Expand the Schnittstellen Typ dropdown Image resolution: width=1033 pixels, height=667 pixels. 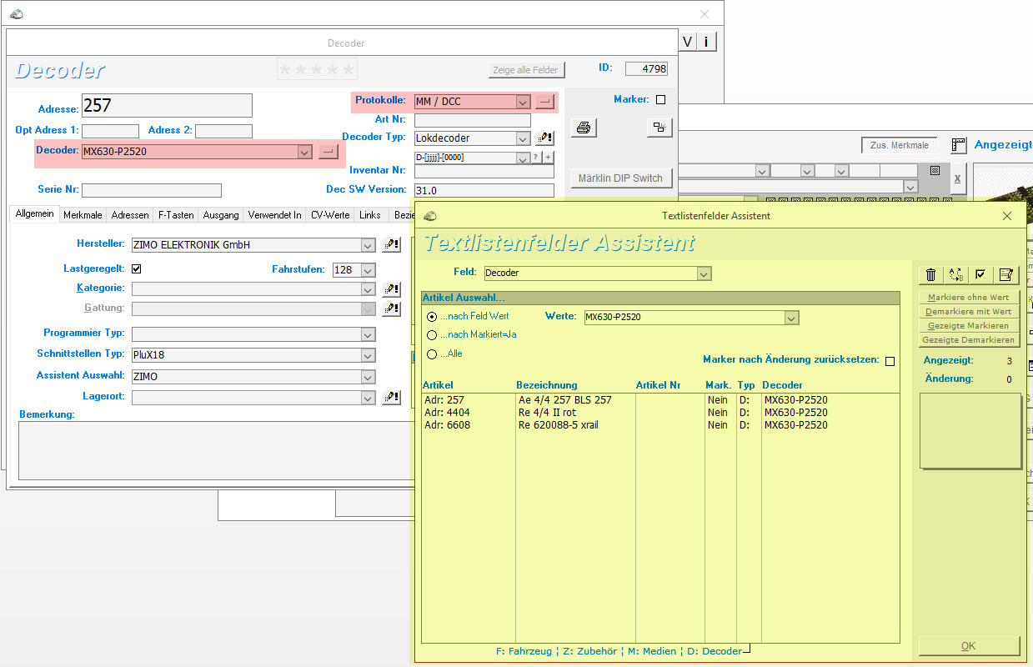pyautogui.click(x=368, y=355)
